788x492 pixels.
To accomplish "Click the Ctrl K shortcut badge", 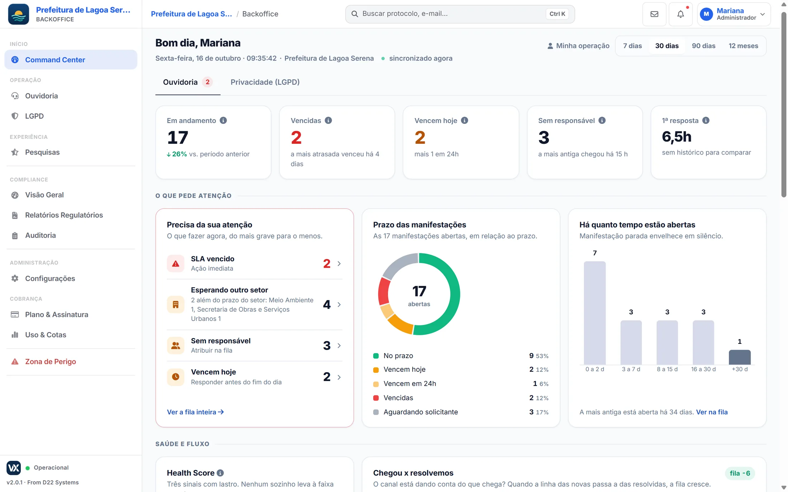I will [557, 14].
